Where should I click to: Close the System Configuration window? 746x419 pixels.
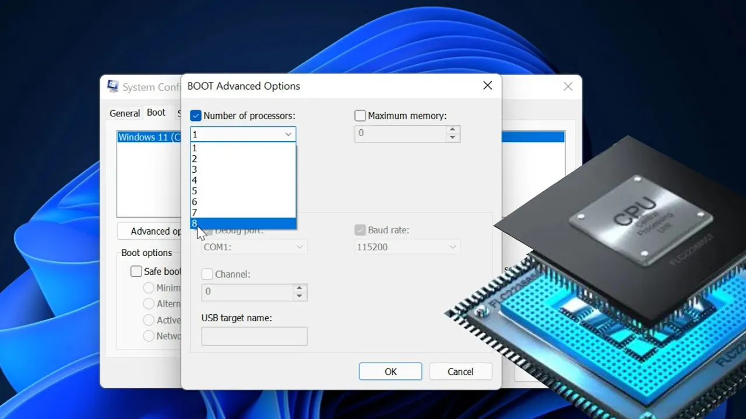point(568,87)
